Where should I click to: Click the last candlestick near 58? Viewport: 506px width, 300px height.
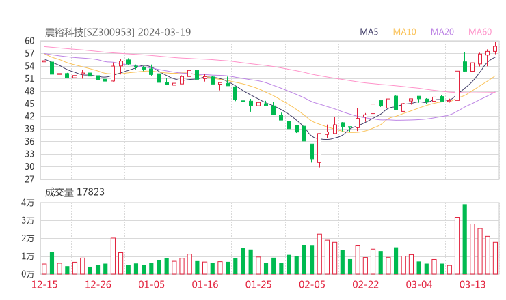point(495,48)
